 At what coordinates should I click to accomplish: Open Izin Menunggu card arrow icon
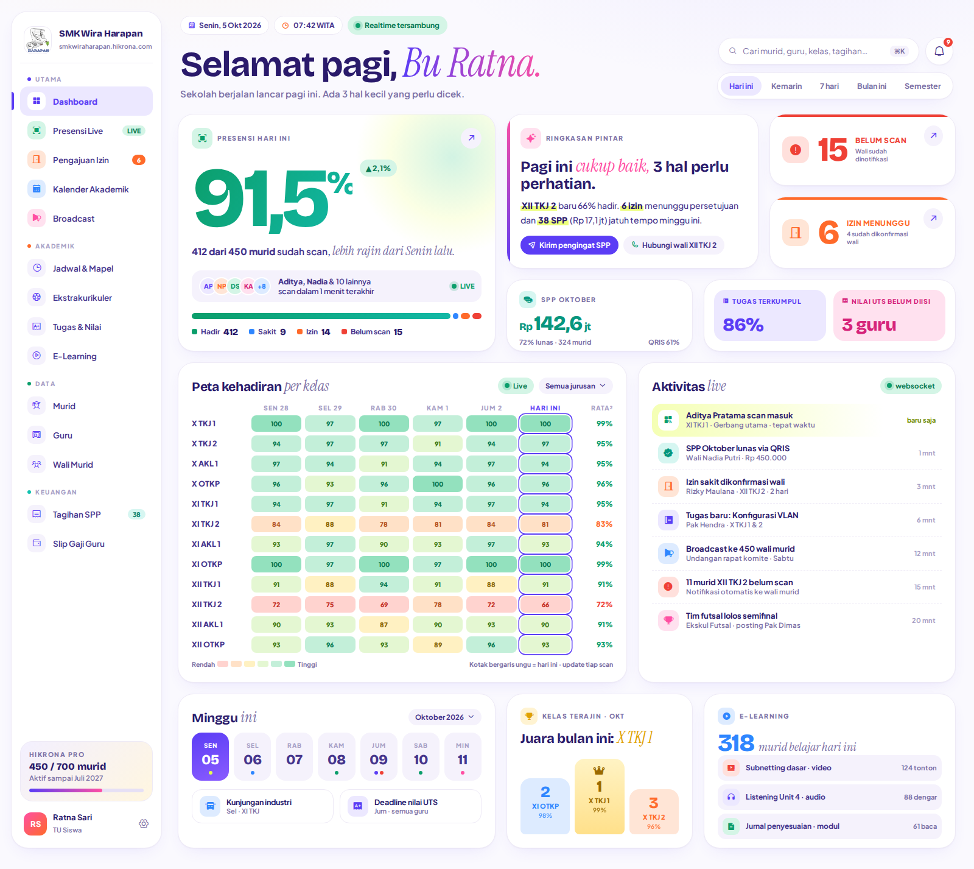(933, 218)
